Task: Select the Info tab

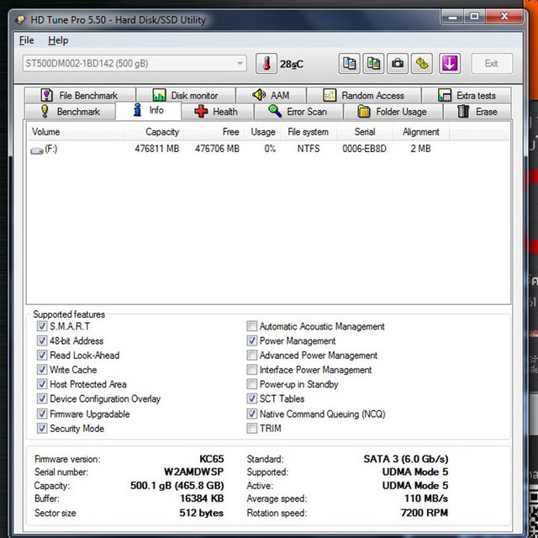Action: pos(149,110)
